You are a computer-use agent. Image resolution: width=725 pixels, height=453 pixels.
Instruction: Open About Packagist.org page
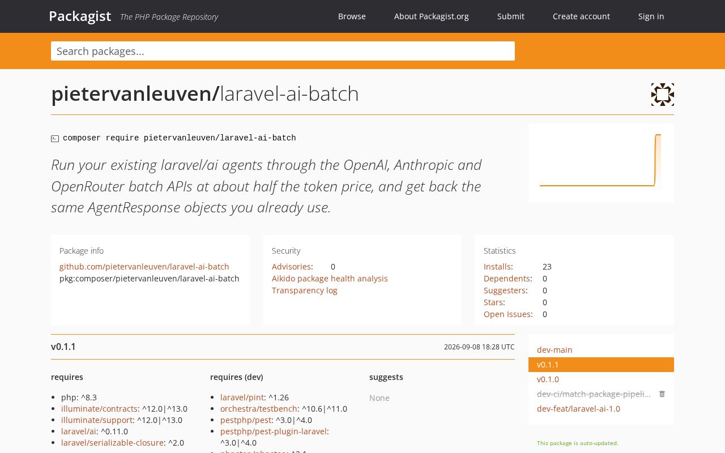tap(432, 16)
